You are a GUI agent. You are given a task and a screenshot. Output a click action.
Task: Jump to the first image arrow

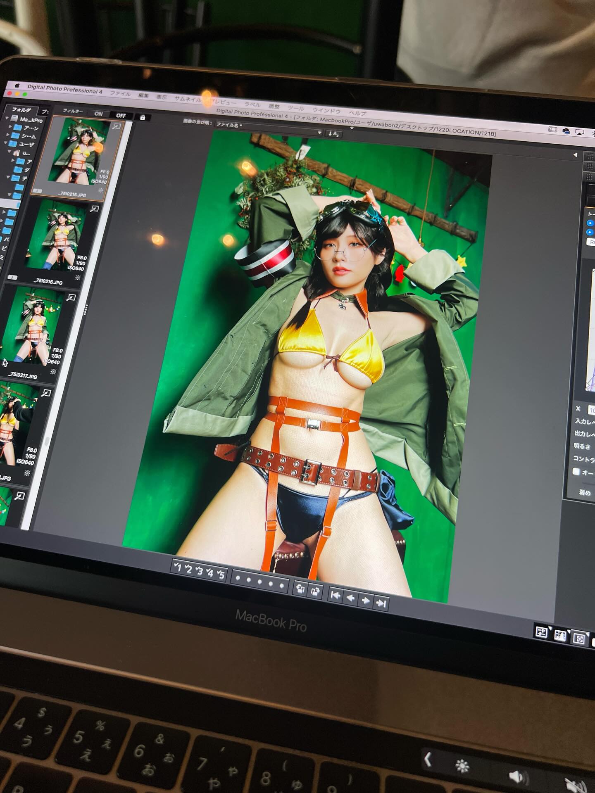(x=335, y=595)
